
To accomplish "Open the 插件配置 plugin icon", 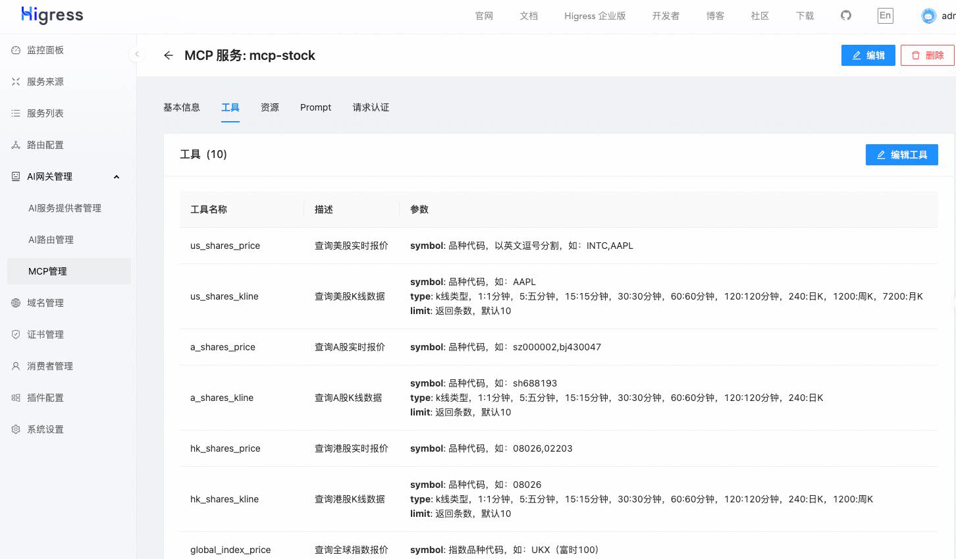I will click(14, 397).
